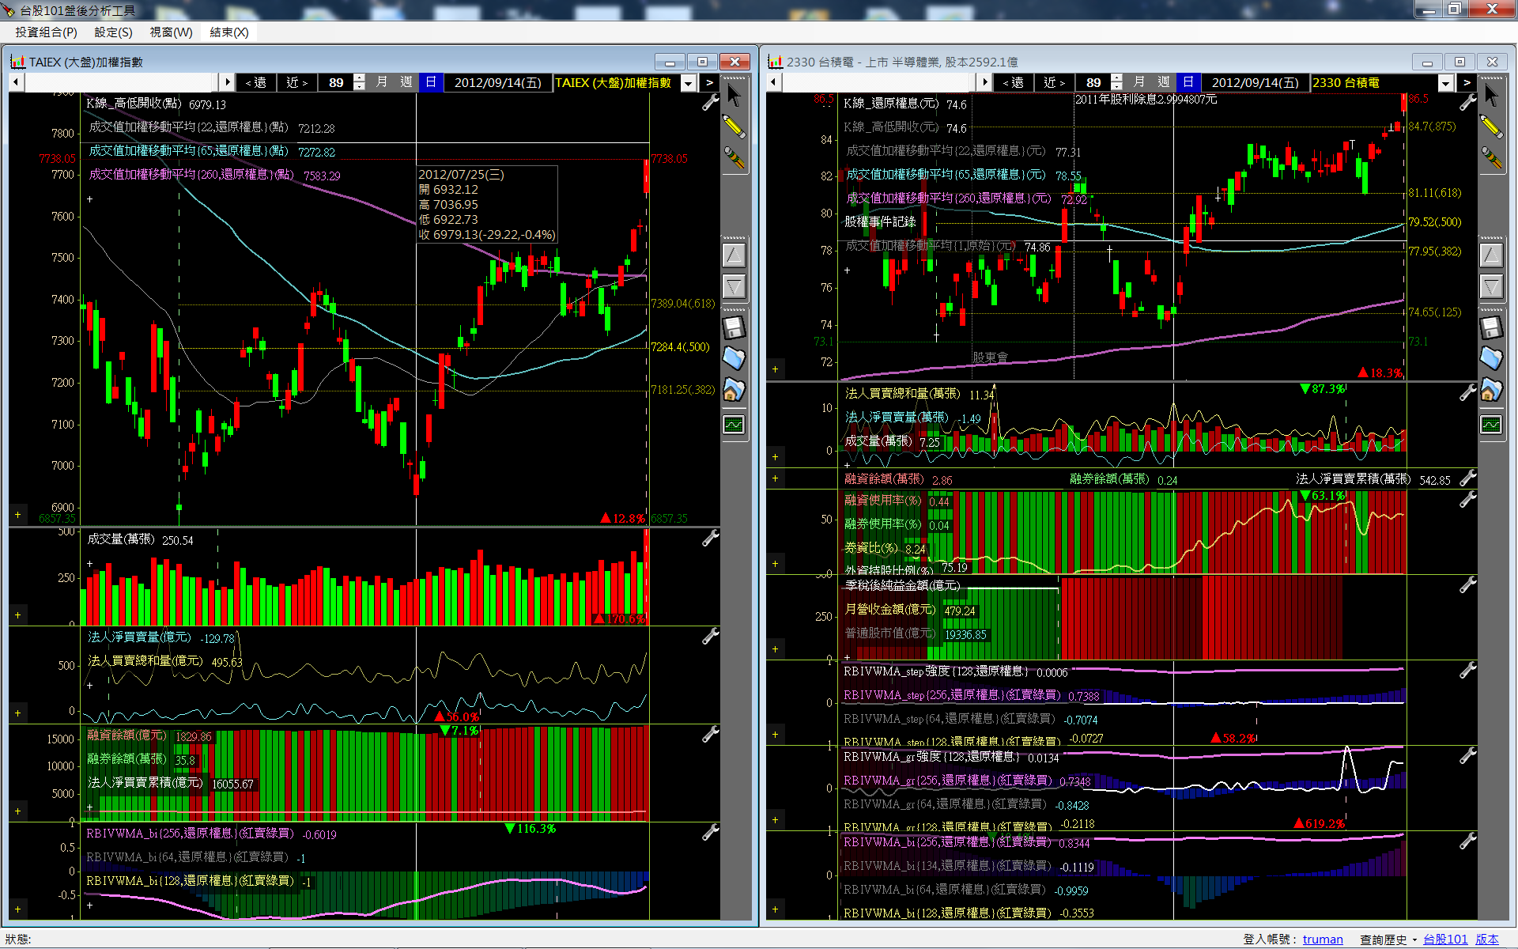Expand the plus sign of TAIEX 法人淨買賣 panel
The height and width of the screenshot is (949, 1518).
click(x=17, y=713)
